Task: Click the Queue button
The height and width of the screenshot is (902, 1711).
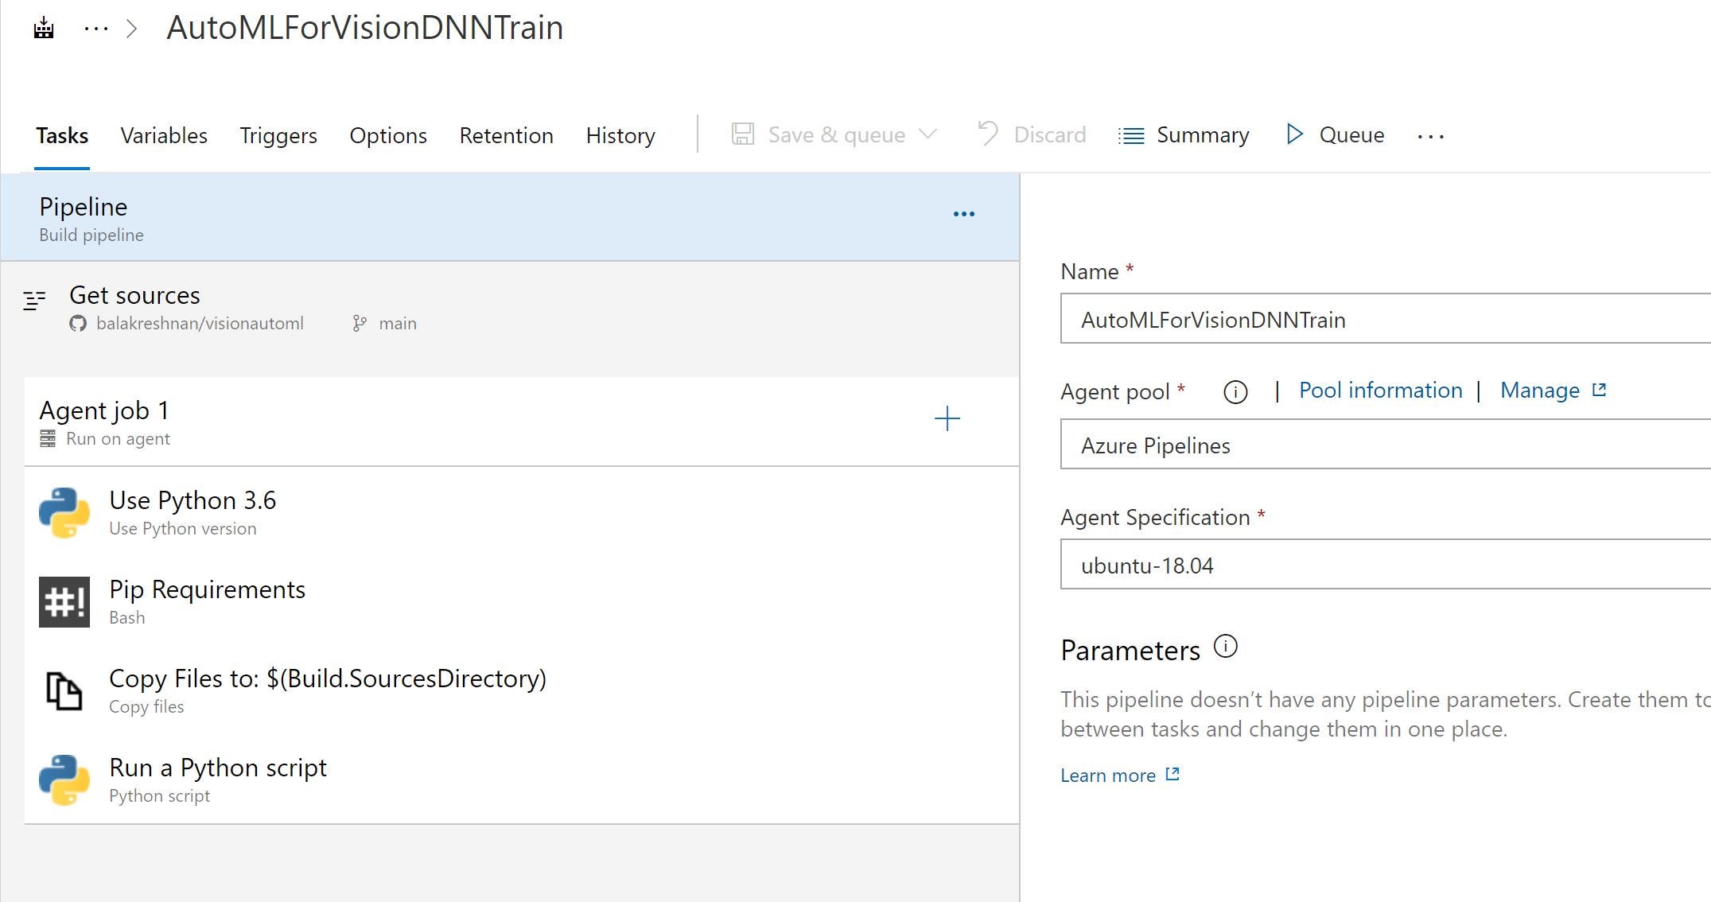Action: (x=1336, y=135)
